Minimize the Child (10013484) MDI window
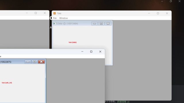 tap(95, 23)
